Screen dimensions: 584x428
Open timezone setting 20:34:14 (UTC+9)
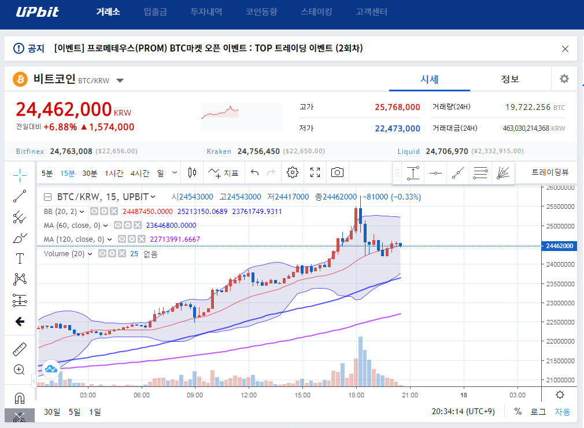pyautogui.click(x=463, y=412)
